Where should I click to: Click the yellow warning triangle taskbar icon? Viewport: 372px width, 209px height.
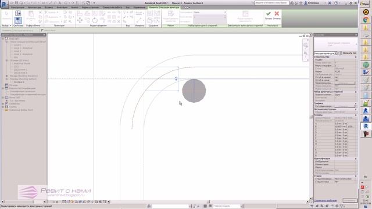tap(366, 12)
